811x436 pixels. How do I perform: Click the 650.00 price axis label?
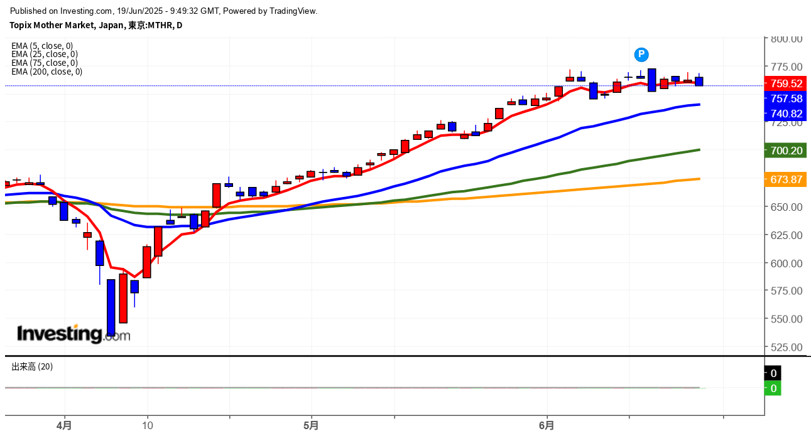[788, 207]
